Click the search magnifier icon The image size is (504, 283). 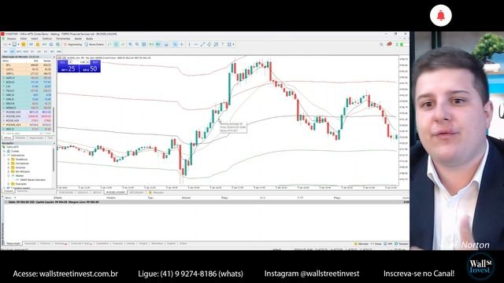point(381,45)
